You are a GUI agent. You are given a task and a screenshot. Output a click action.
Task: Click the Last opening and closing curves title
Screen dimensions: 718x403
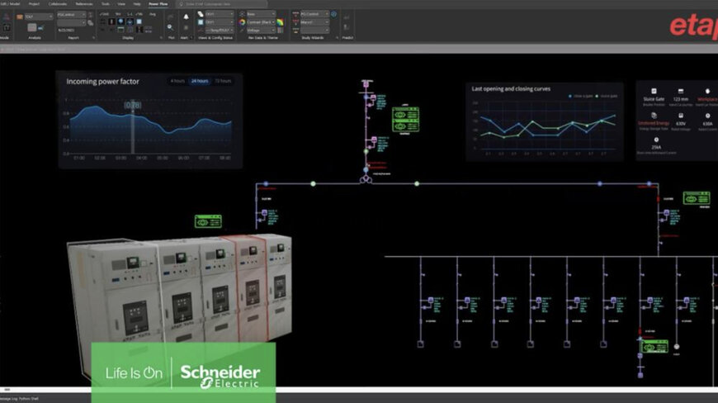pyautogui.click(x=511, y=89)
